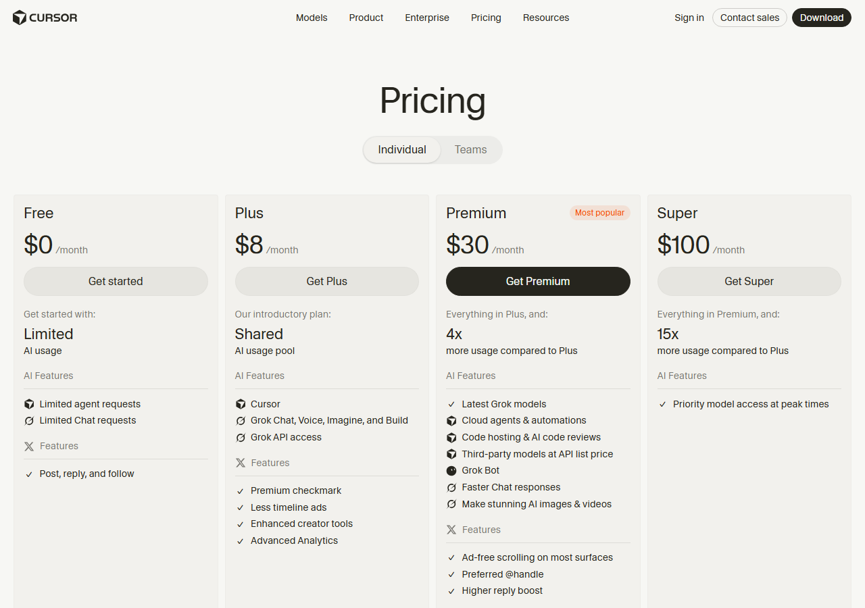865x608 pixels.
Task: Click the Contact sales button
Action: (x=749, y=18)
